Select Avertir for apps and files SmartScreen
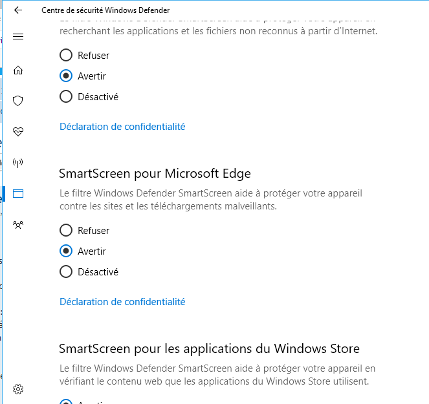This screenshot has height=404, width=429. click(83, 76)
